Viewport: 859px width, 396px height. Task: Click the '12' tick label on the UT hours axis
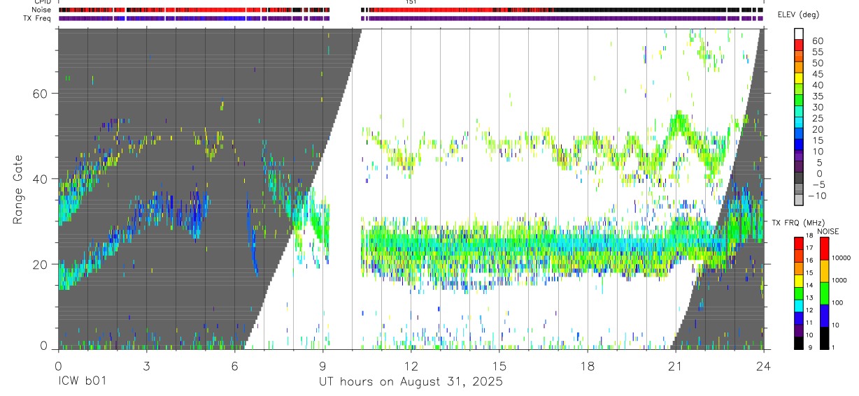[411, 365]
